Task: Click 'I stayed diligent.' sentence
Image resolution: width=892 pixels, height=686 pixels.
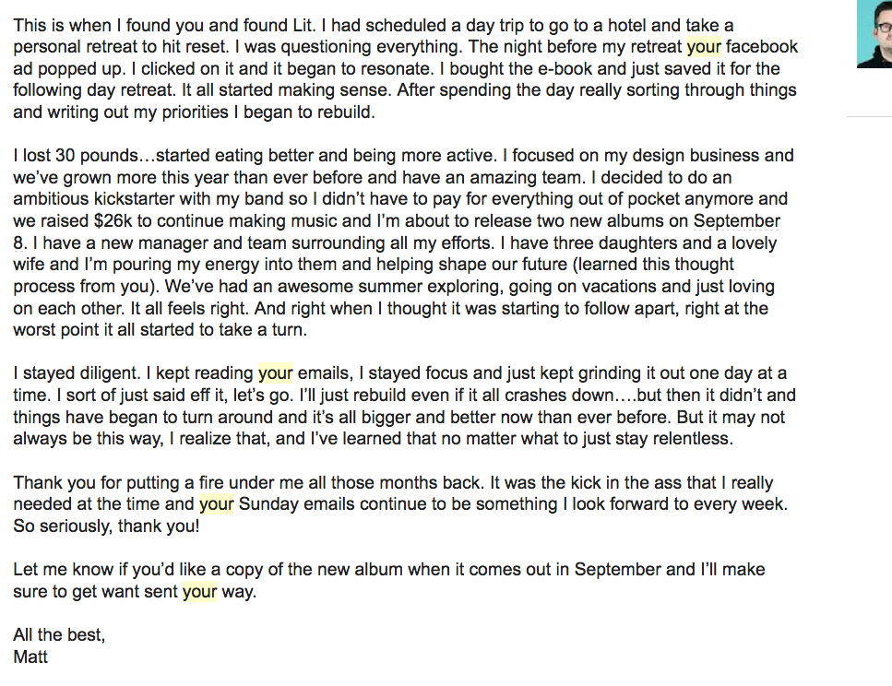Action: pyautogui.click(x=77, y=373)
